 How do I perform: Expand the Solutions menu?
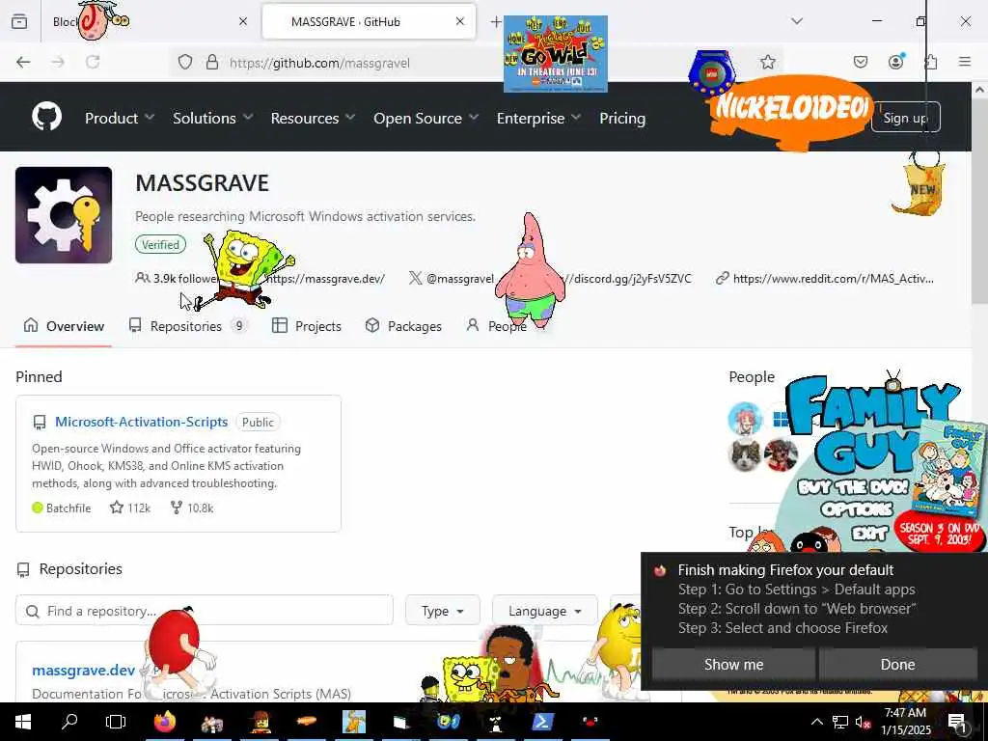point(213,118)
